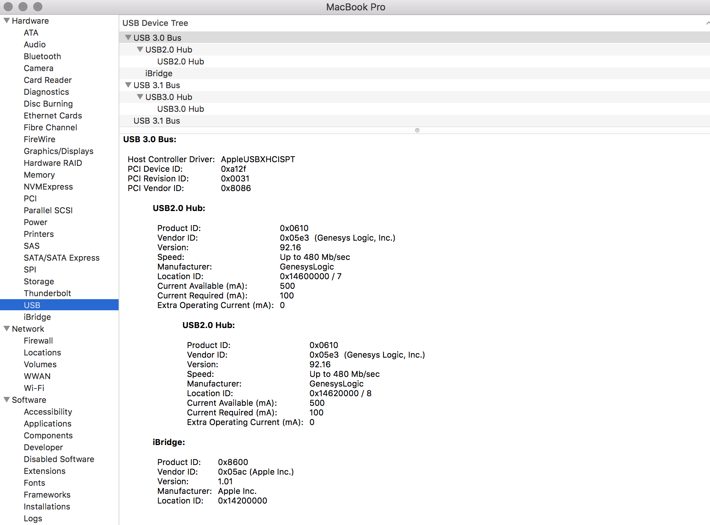The image size is (710, 525).
Task: Open Card Reader information
Action: click(x=48, y=80)
